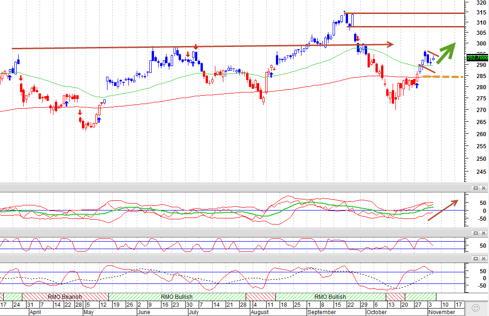Select the current price label 292.7000
Viewport: 489px width, 316px height.
pyautogui.click(x=477, y=58)
